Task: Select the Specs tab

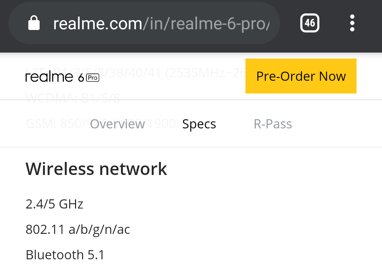Action: [199, 124]
